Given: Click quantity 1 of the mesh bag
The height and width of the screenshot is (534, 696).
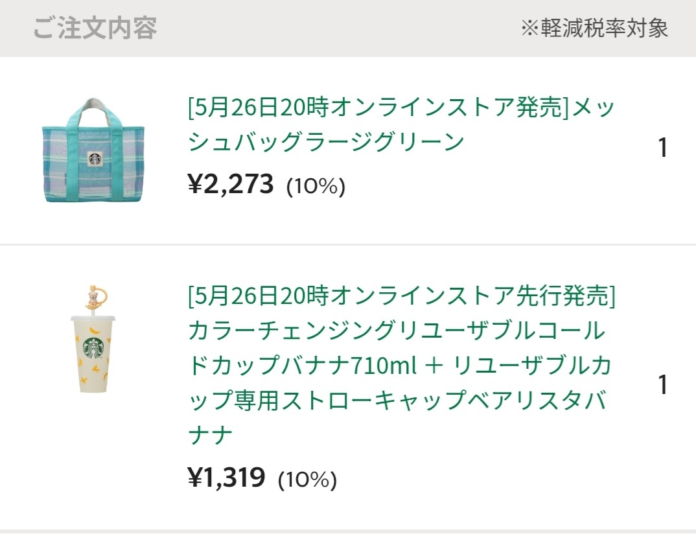Looking at the screenshot, I should click(x=663, y=148).
